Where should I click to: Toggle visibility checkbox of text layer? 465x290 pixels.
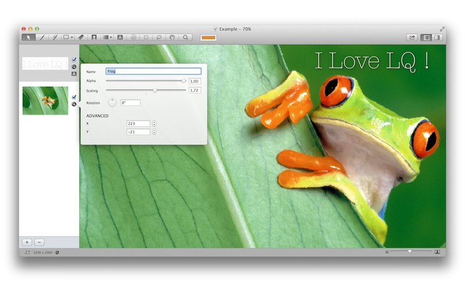tap(74, 59)
